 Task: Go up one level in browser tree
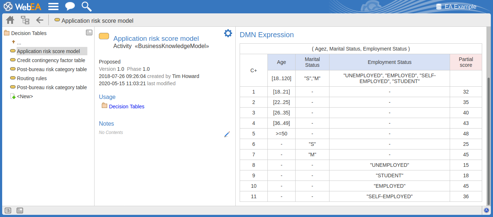[x=16, y=43]
